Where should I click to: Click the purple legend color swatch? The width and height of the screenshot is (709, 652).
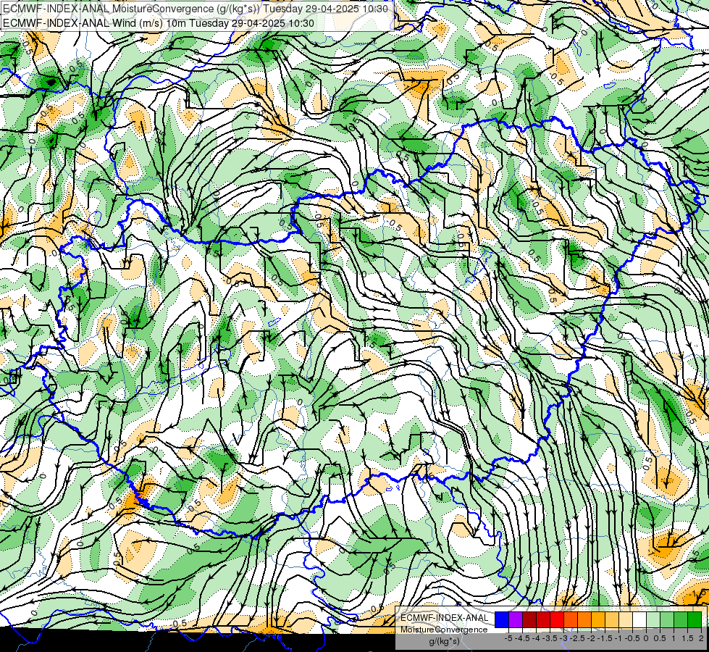(x=516, y=620)
